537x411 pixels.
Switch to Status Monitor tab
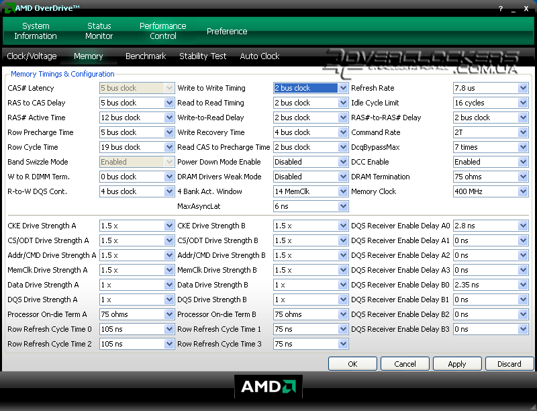(99, 31)
